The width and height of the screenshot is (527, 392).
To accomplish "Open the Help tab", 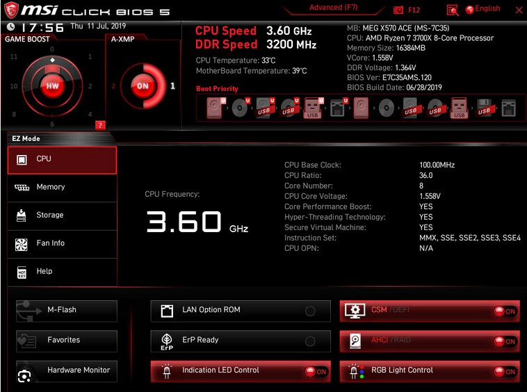I will [x=62, y=272].
